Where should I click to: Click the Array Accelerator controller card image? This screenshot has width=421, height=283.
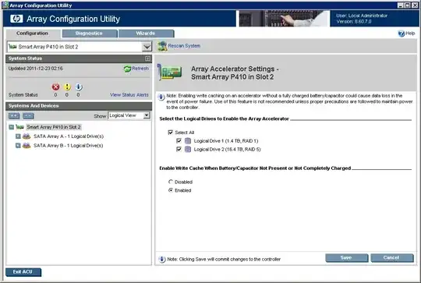tap(170, 73)
